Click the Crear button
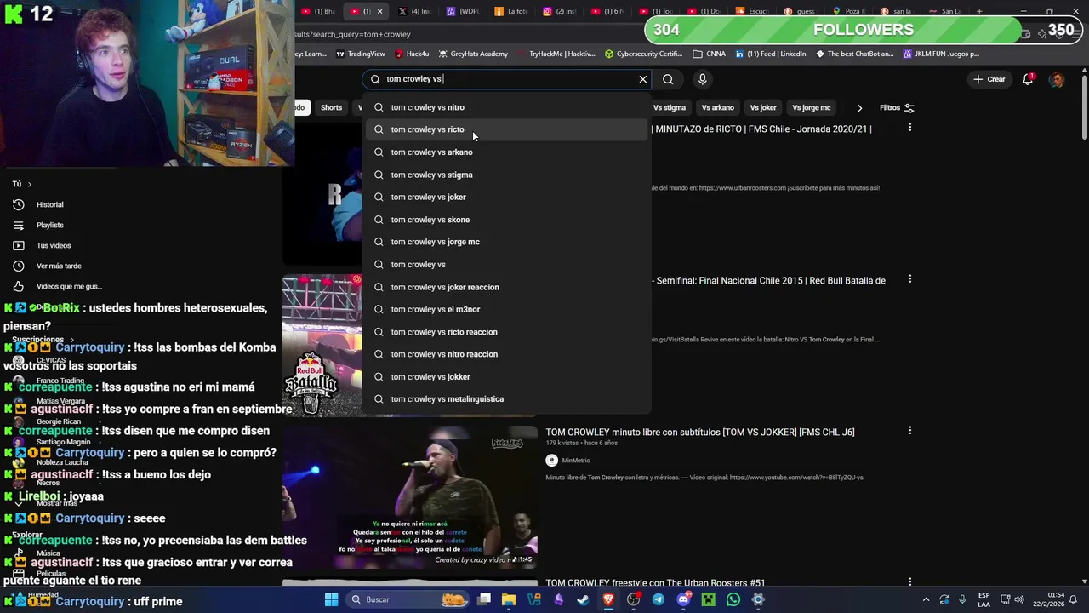This screenshot has width=1089, height=613. pos(989,79)
